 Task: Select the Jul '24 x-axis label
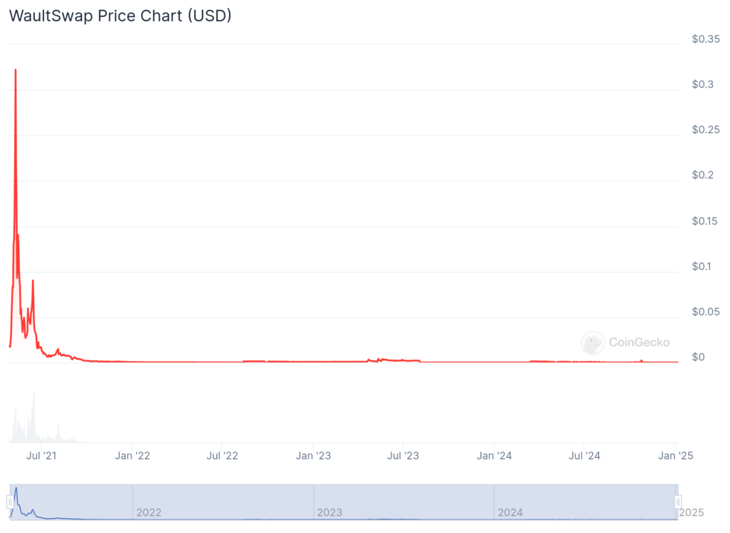(x=584, y=455)
